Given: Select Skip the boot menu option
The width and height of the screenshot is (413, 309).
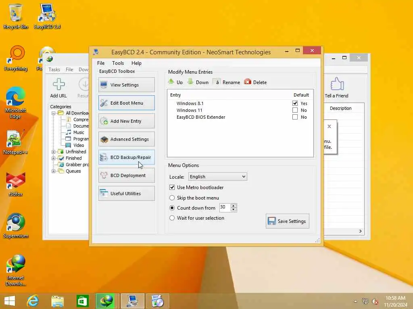Looking at the screenshot, I should point(172,198).
